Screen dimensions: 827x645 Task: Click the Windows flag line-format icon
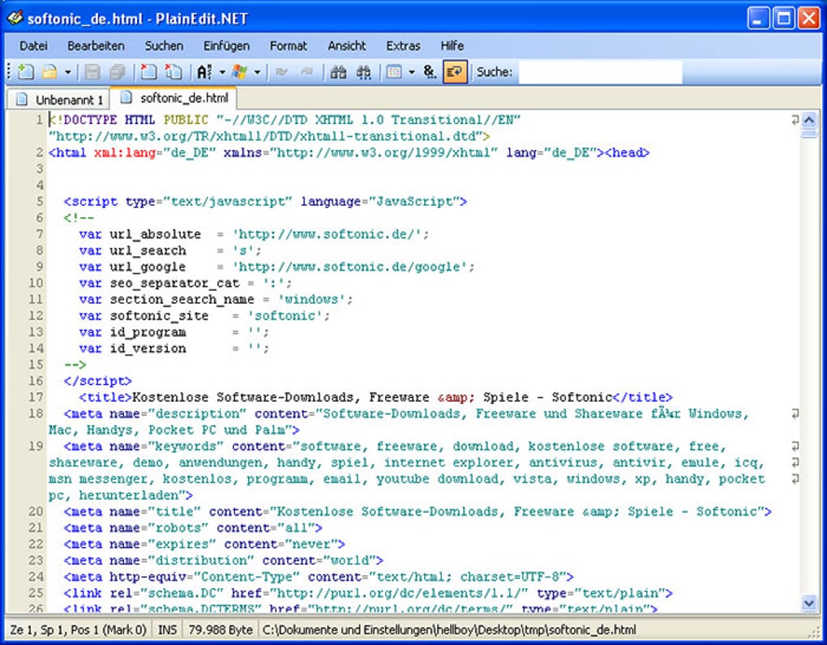tap(239, 71)
